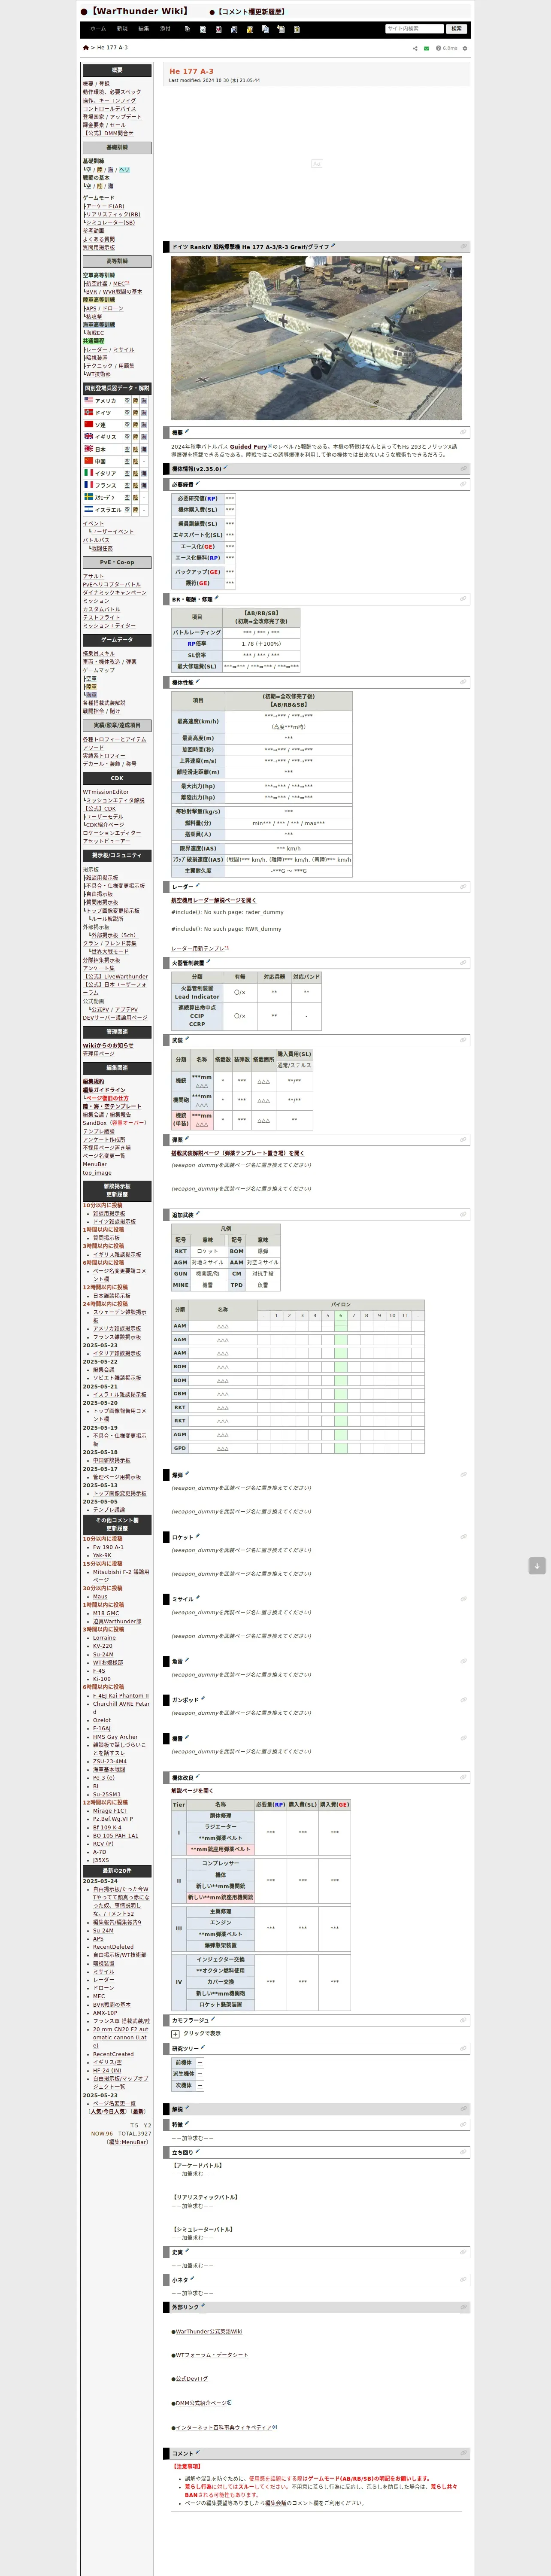The height and width of the screenshot is (2576, 551).
Task: Click the USA flag icon in sidebar
Action: (x=88, y=400)
